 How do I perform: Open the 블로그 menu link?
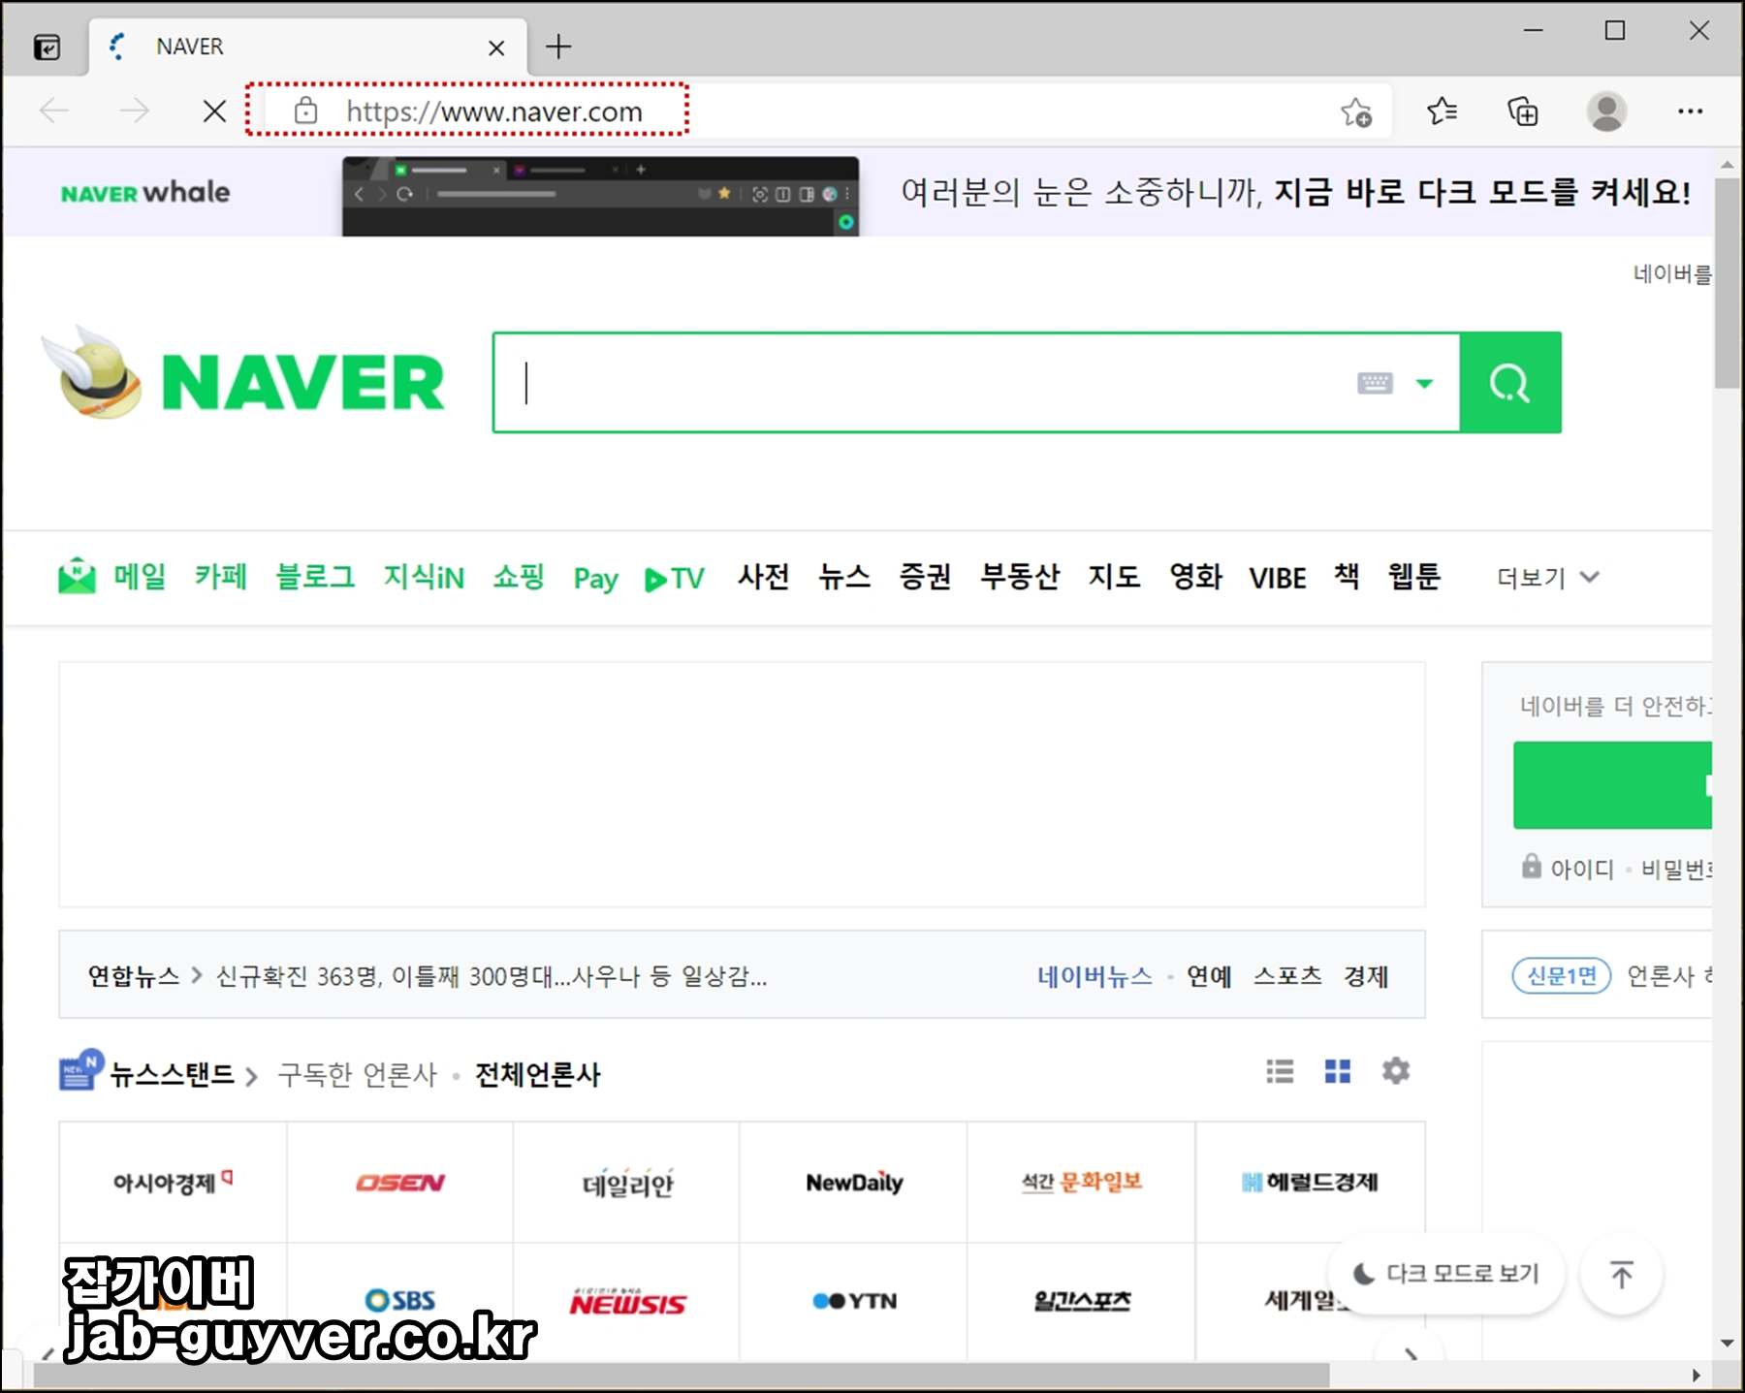(x=315, y=577)
